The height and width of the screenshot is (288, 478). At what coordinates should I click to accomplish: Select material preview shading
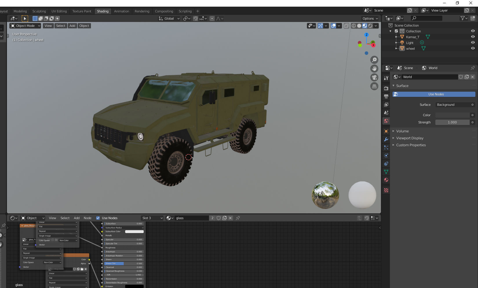(x=365, y=26)
